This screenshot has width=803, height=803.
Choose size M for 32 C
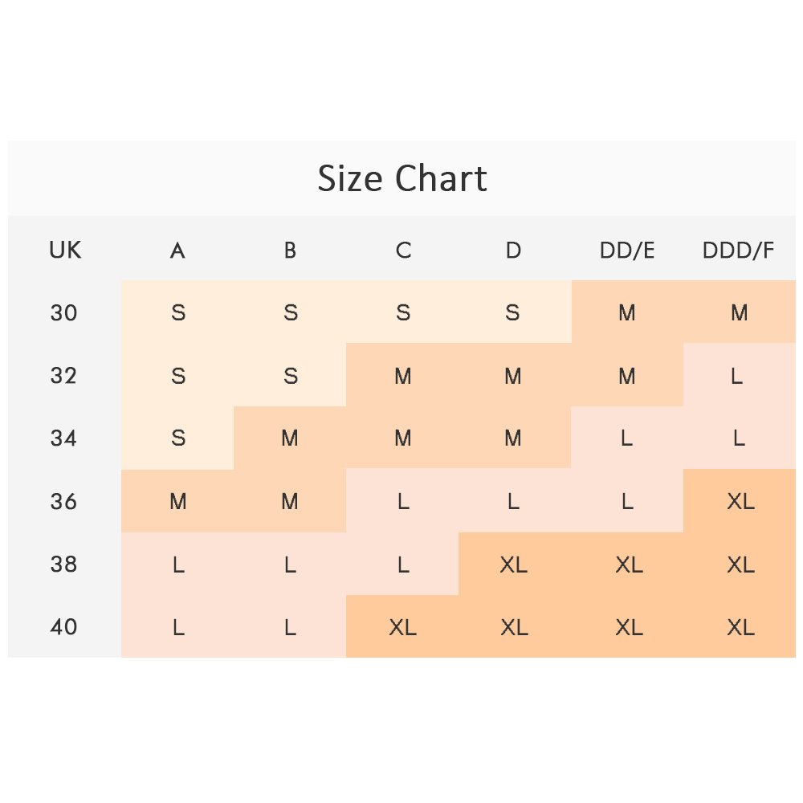click(x=403, y=375)
